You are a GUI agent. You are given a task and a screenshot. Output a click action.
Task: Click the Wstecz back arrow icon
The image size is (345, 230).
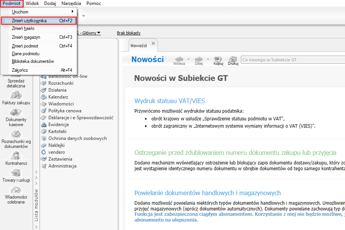point(179,59)
